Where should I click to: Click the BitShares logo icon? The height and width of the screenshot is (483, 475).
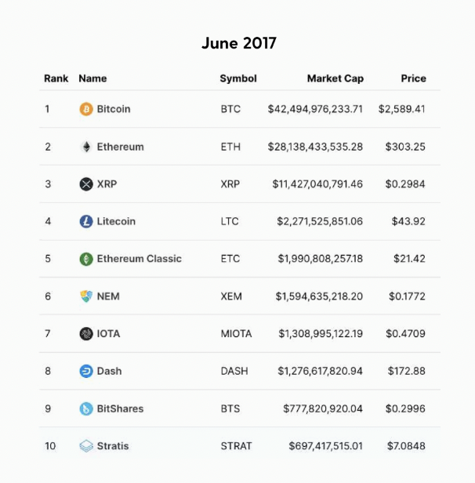click(x=86, y=409)
